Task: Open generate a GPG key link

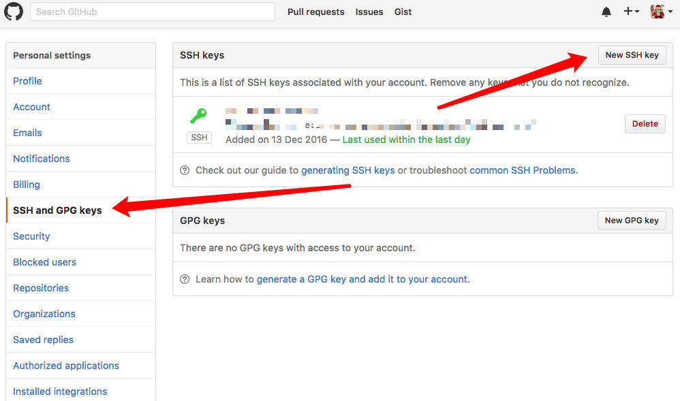Action: [x=362, y=279]
